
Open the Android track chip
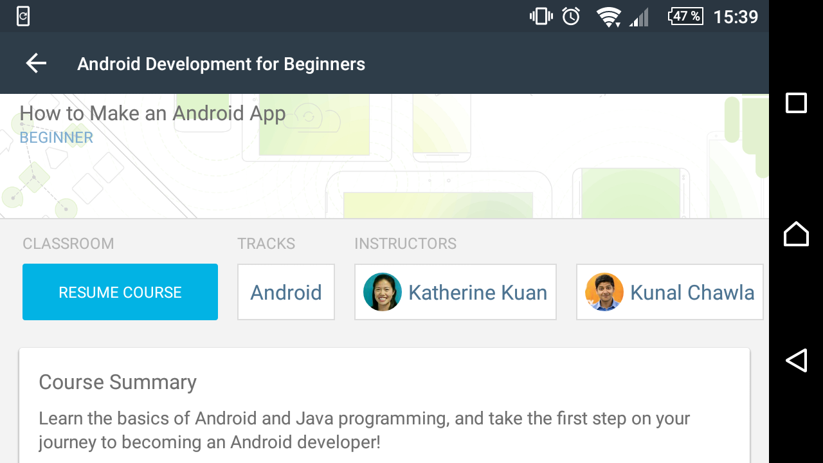(286, 292)
